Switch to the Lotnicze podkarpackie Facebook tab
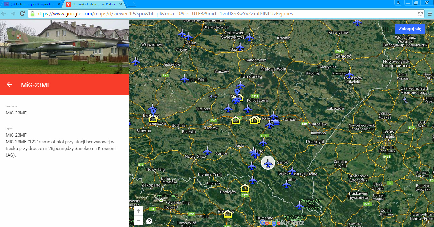 click(31, 4)
